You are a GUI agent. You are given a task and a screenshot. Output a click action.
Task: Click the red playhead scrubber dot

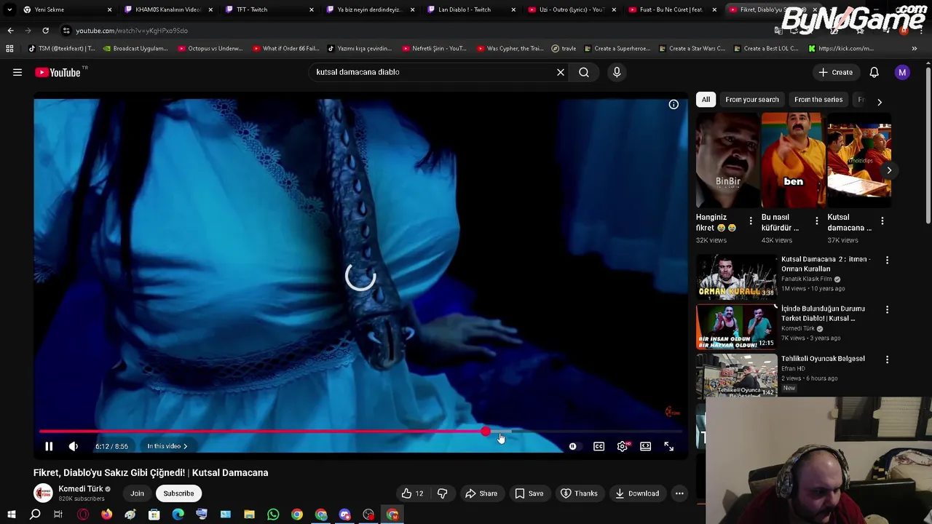(x=486, y=432)
